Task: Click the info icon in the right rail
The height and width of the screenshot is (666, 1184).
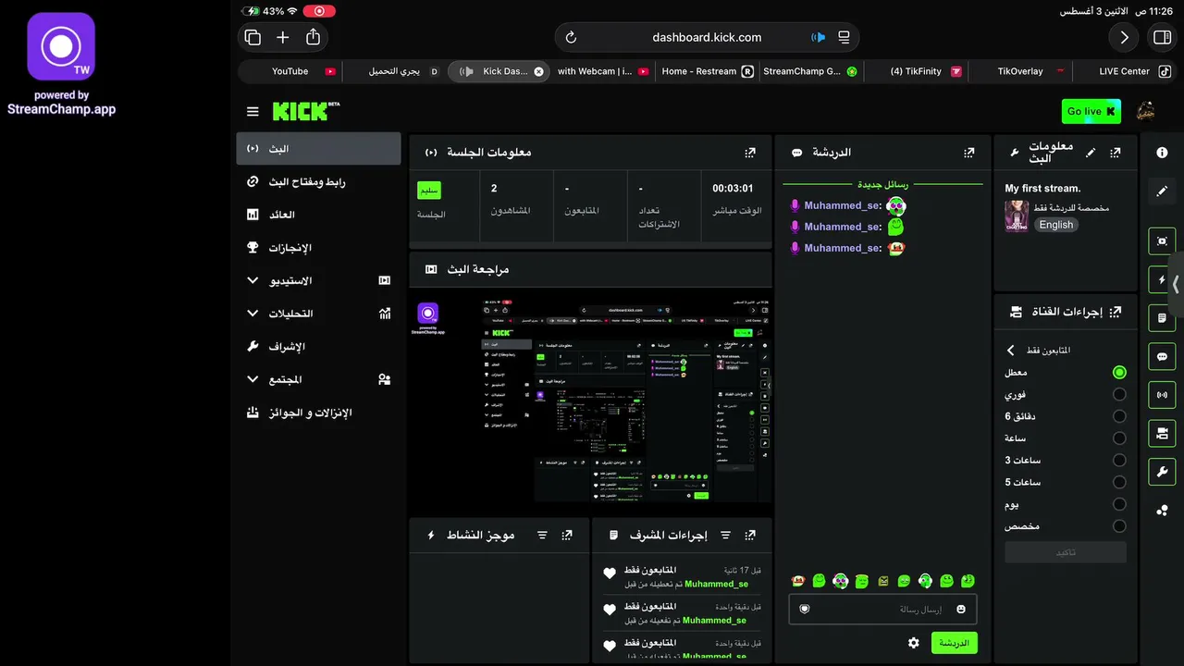Action: tap(1162, 153)
